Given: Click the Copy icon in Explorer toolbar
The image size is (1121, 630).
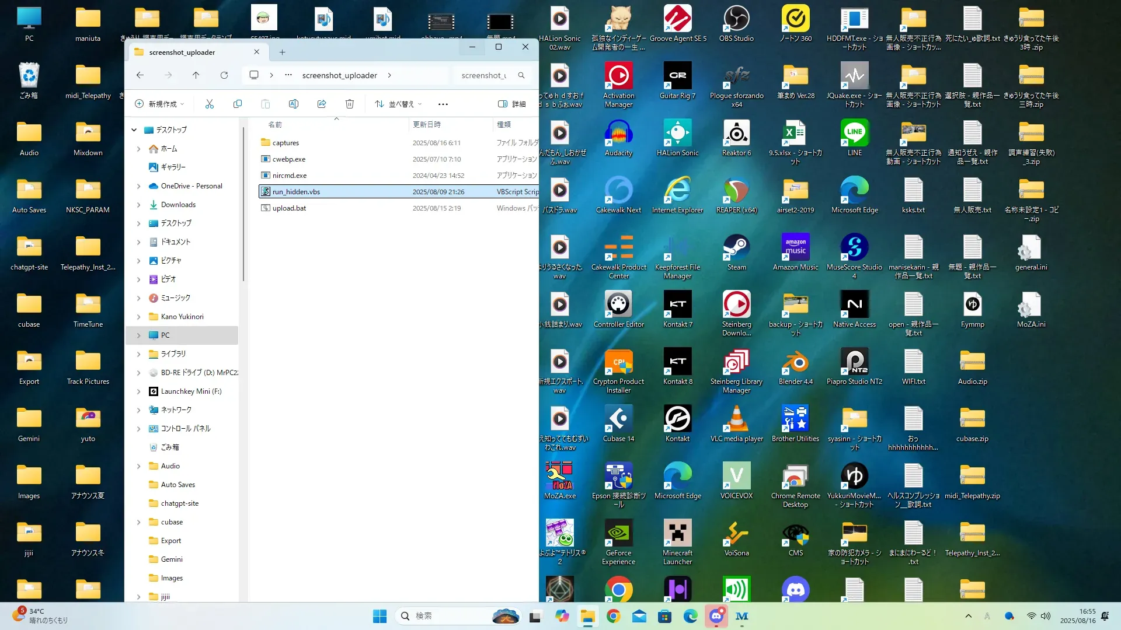Looking at the screenshot, I should pos(238,104).
